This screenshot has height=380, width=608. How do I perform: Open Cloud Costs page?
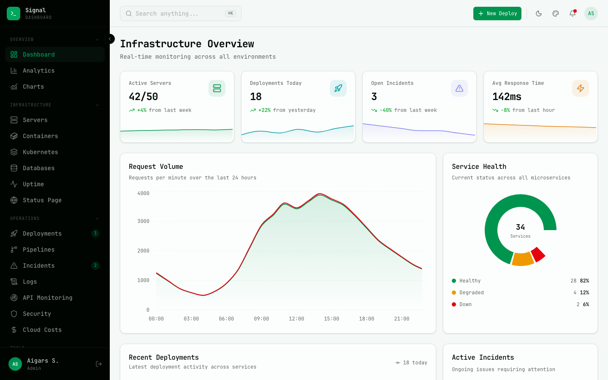(43, 330)
